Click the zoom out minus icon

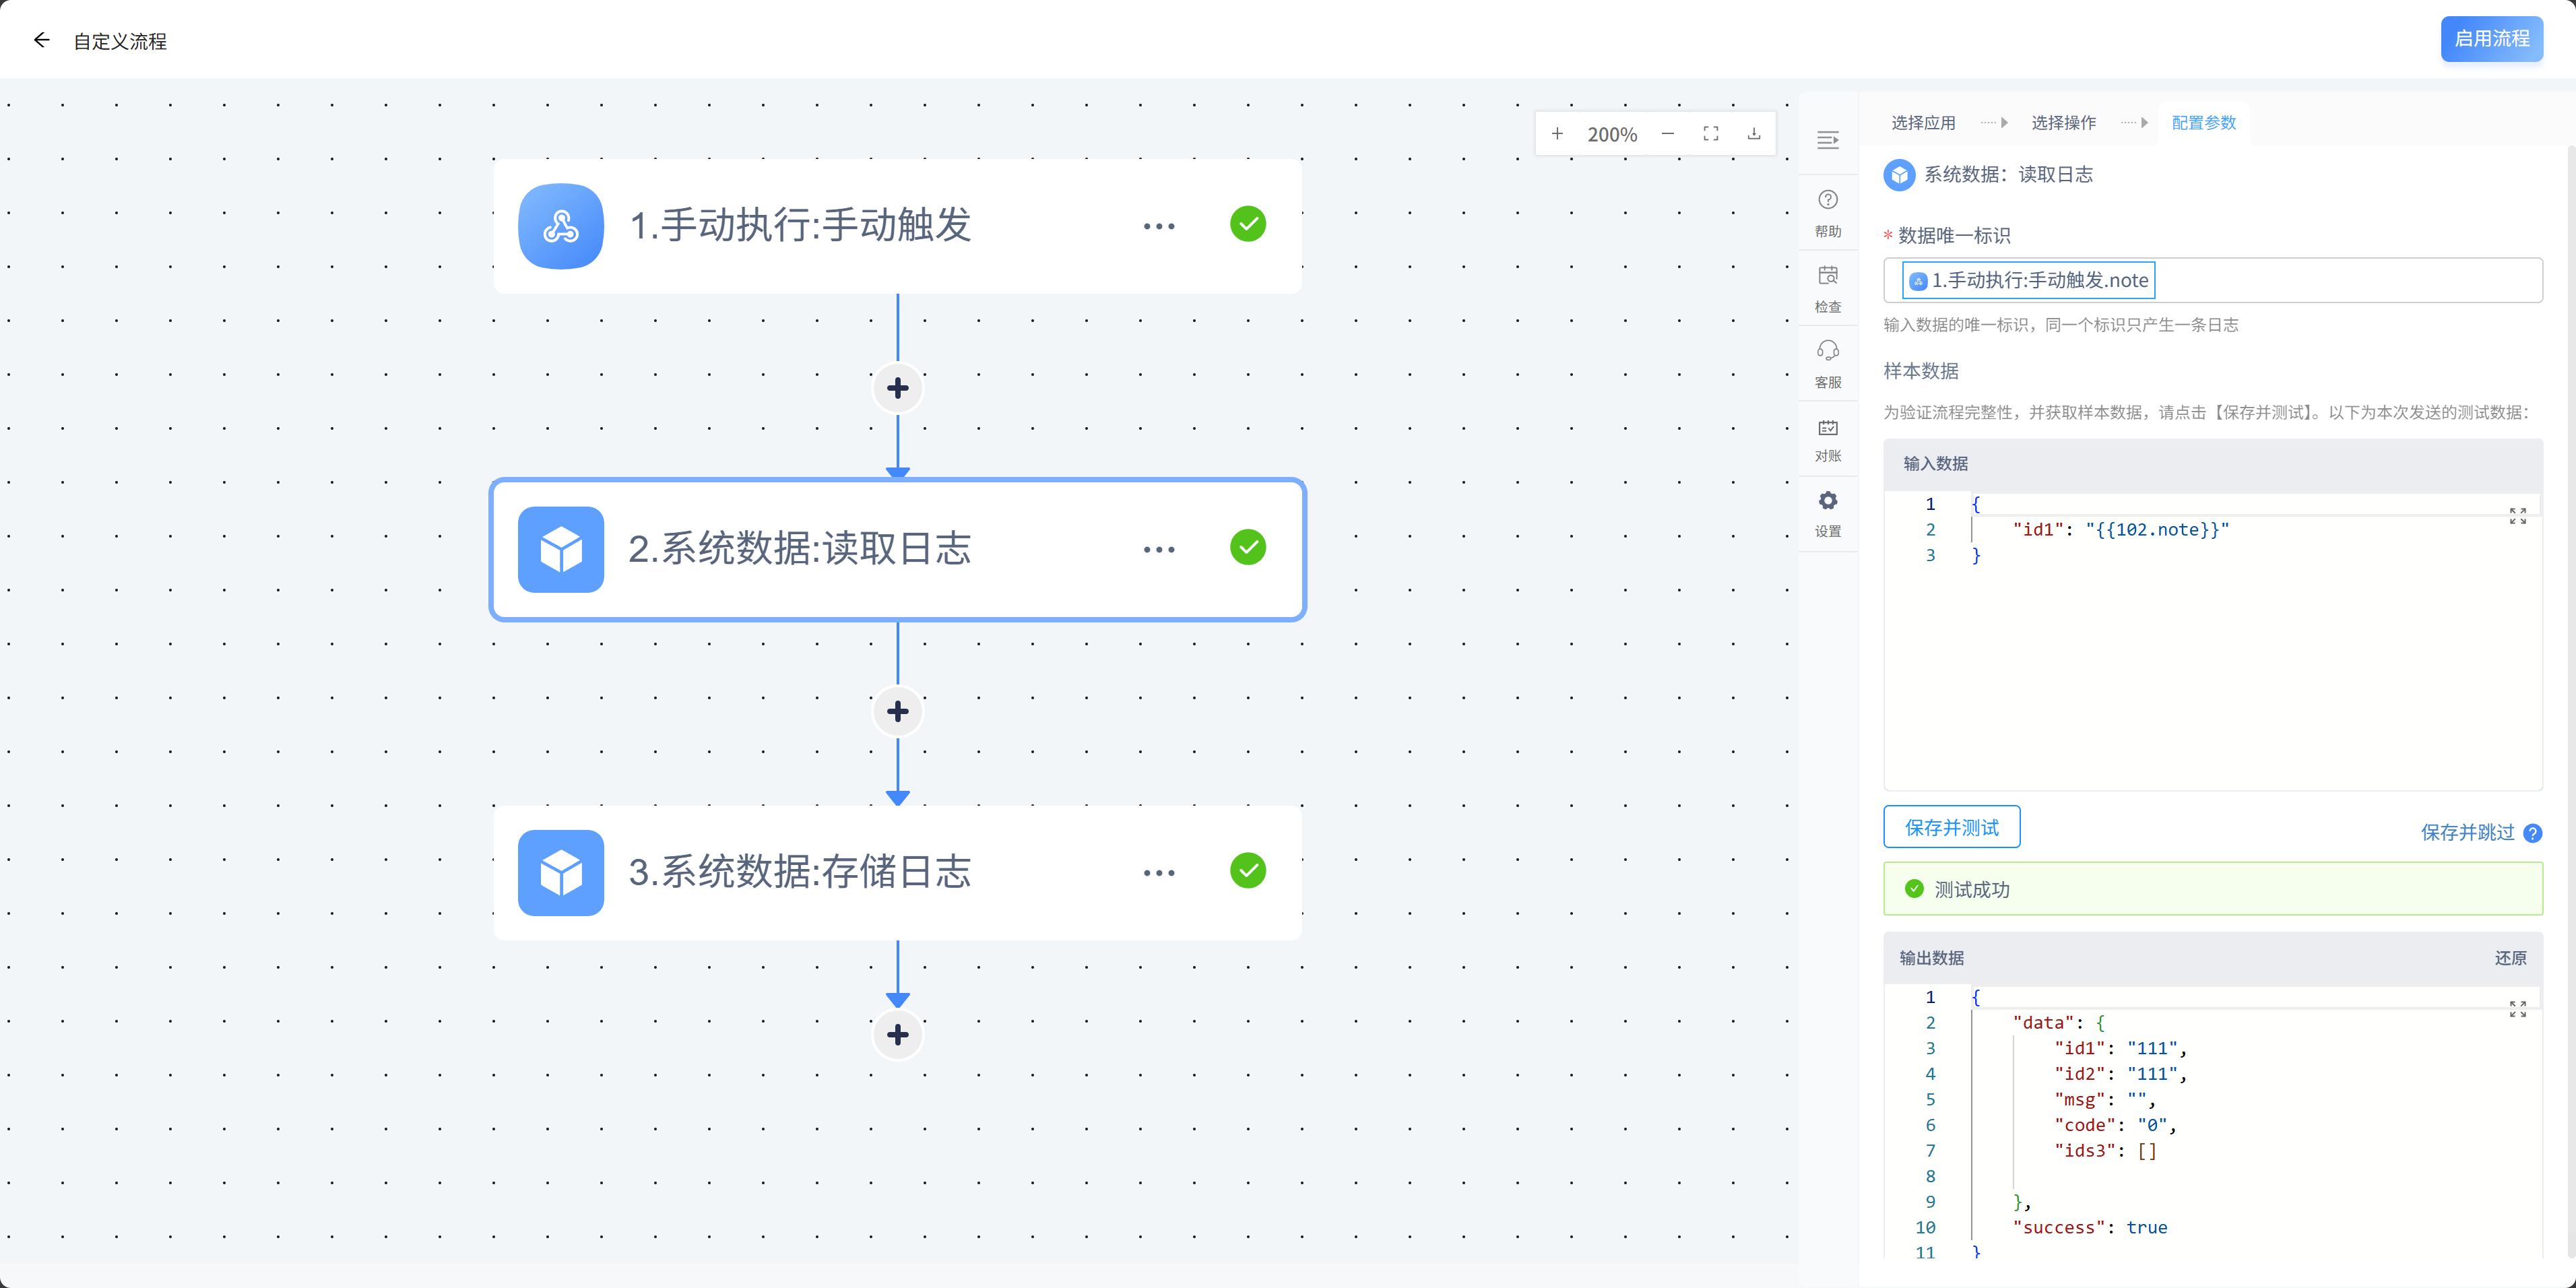pos(1667,134)
